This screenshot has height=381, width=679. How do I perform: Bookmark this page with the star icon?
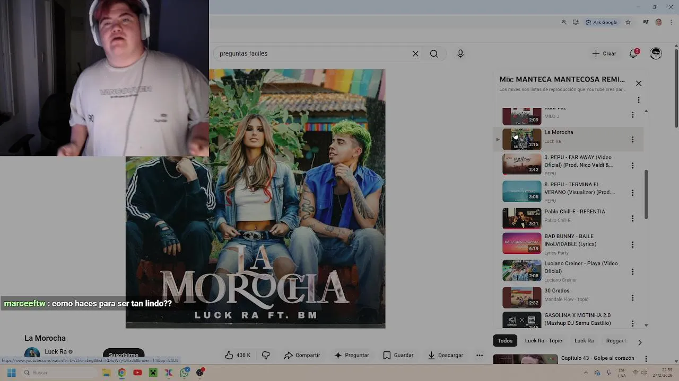click(x=628, y=22)
